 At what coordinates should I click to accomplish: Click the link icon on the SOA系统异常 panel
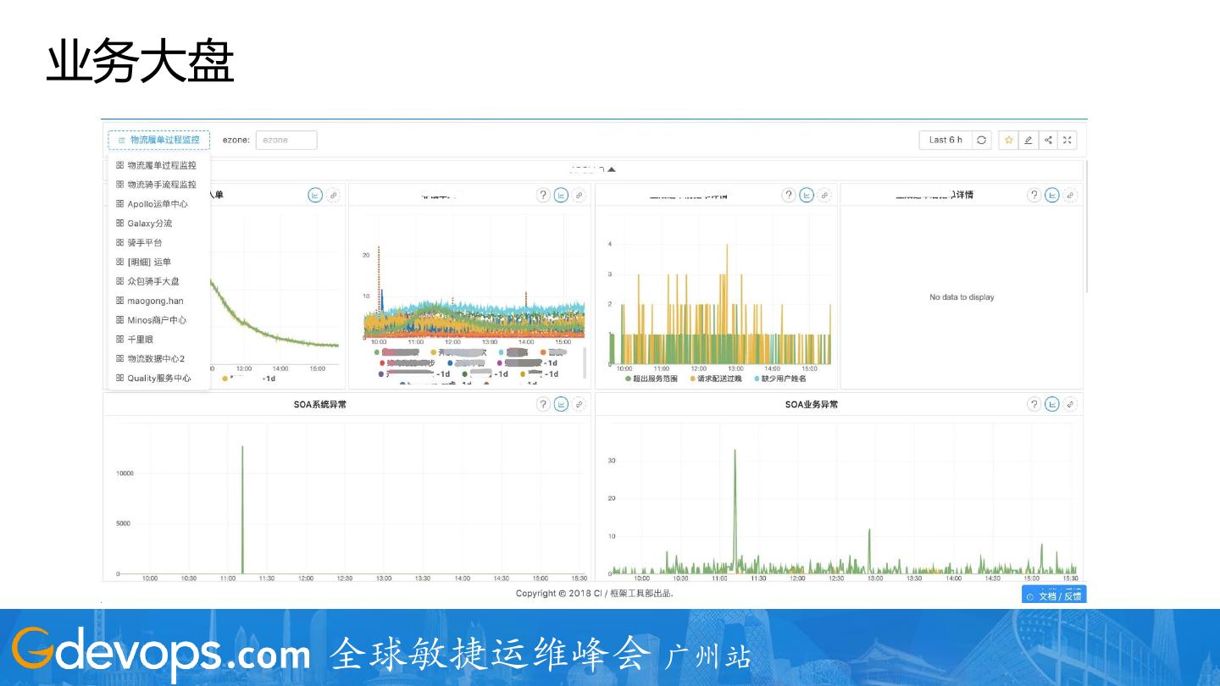point(579,404)
